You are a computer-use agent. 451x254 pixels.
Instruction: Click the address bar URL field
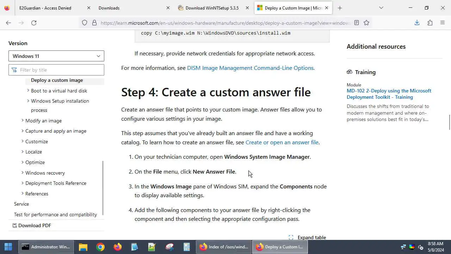tap(225, 23)
